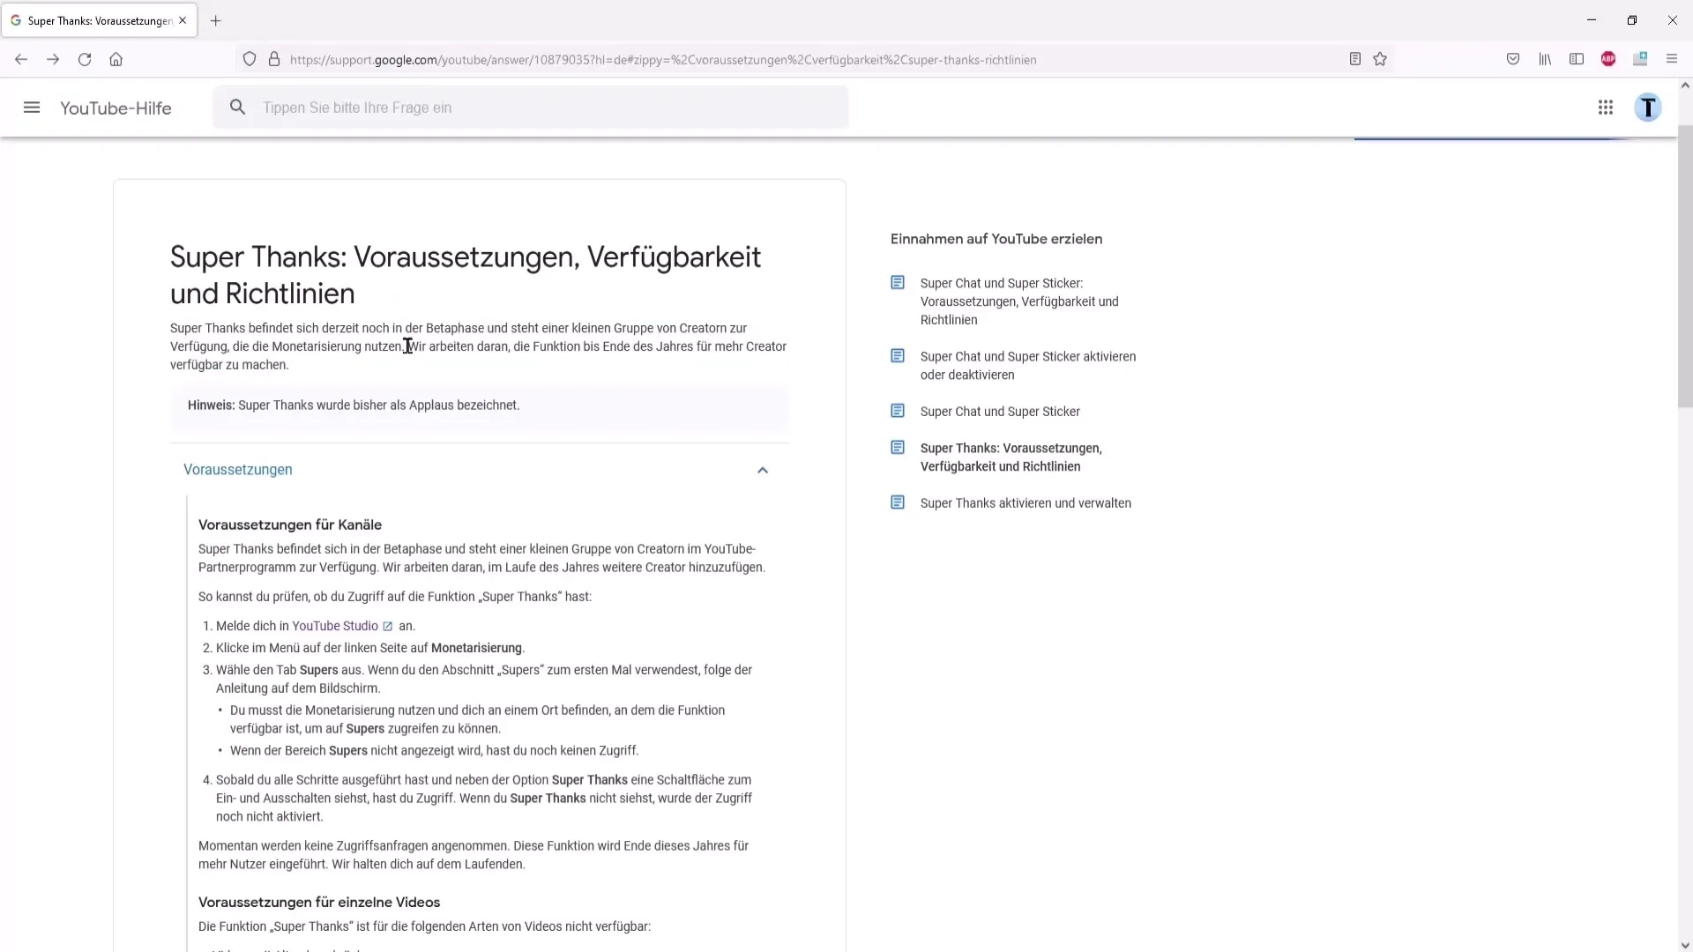
Task: Click the search magnifier icon
Action: click(x=237, y=107)
